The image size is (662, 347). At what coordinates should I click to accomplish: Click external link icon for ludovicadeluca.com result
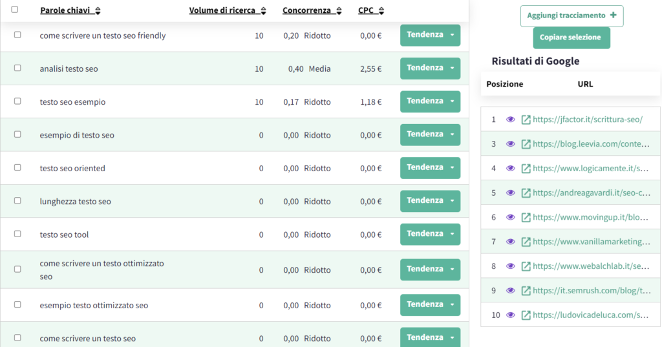click(526, 315)
